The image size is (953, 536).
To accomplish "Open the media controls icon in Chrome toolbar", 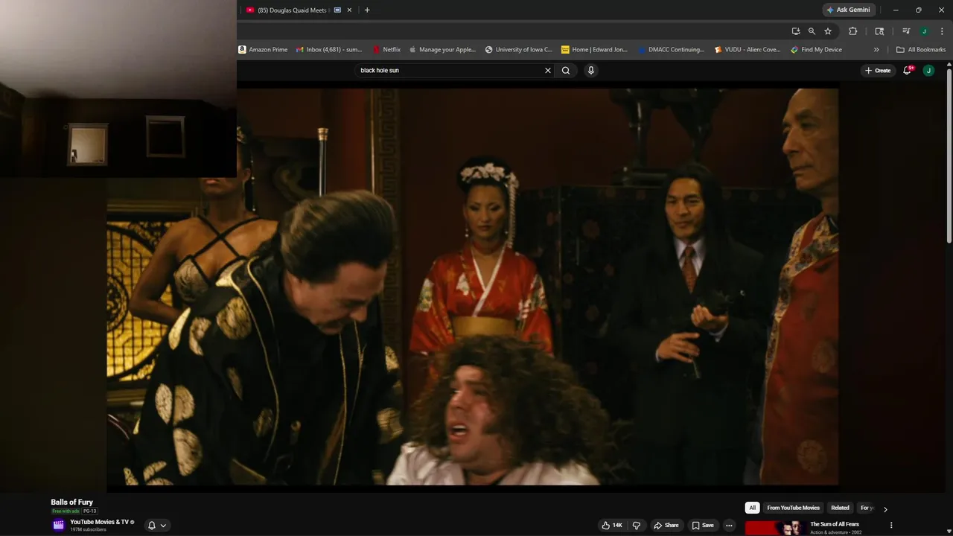I will click(x=906, y=31).
